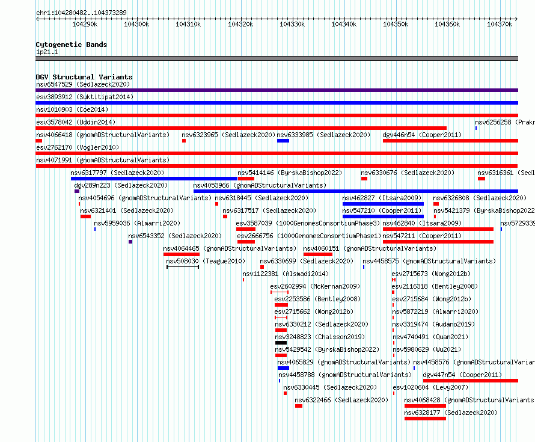The height and width of the screenshot is (442, 535).
Task: Click esv2666756 (1000GenomesConsortiumPhase1) label
Action: [309, 236]
